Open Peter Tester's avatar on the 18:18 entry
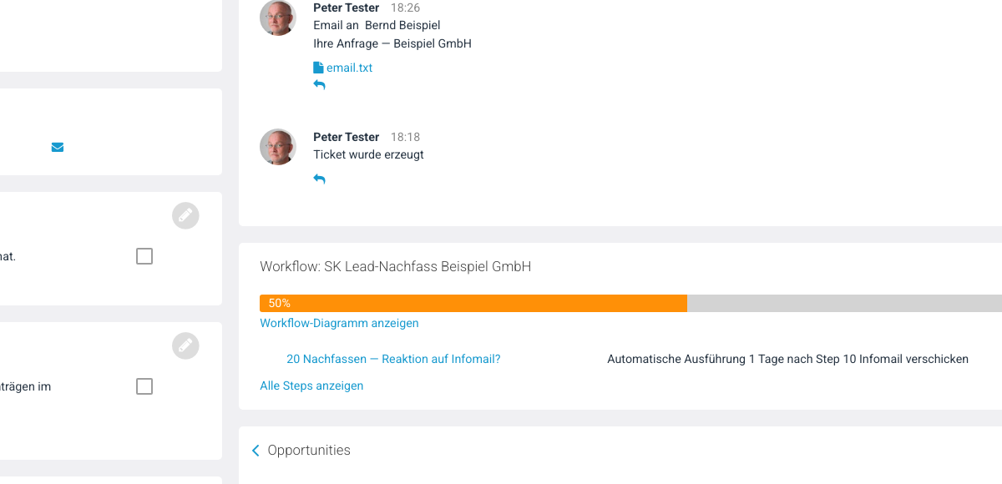1002x484 pixels. click(x=278, y=147)
